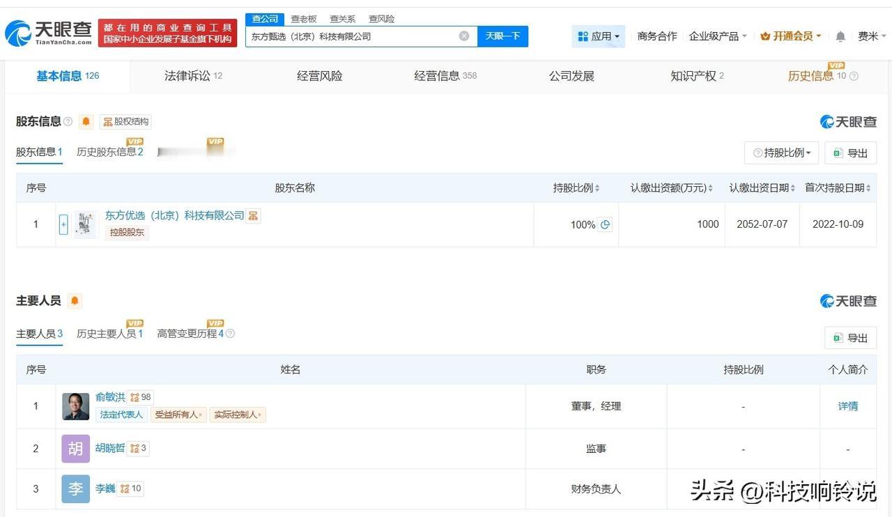
Task: Clear the search box with the X icon
Action: [464, 36]
